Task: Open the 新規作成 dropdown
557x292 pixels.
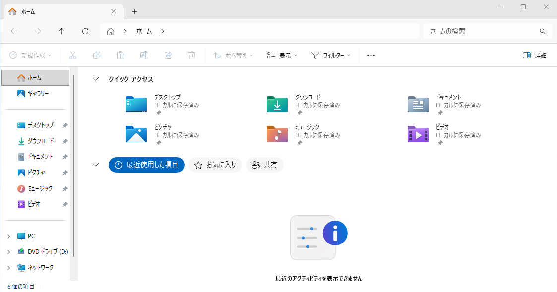Action: 30,55
